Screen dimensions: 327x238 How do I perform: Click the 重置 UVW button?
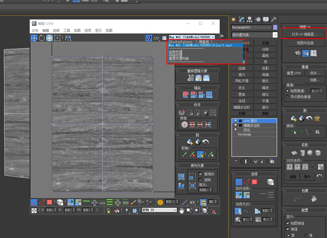click(293, 73)
